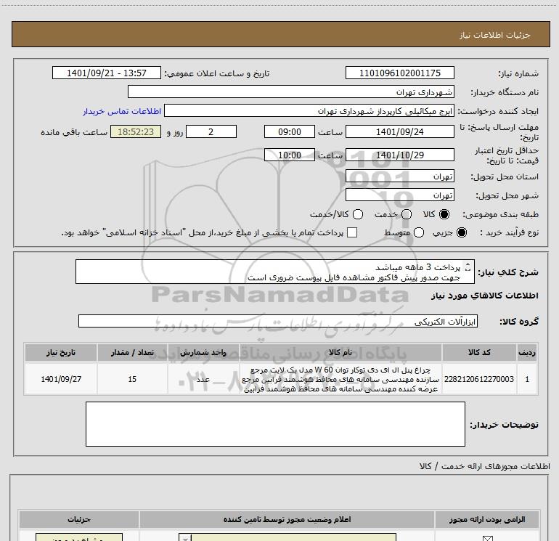
Task: Click the نام کالا column header
Action: click(340, 352)
